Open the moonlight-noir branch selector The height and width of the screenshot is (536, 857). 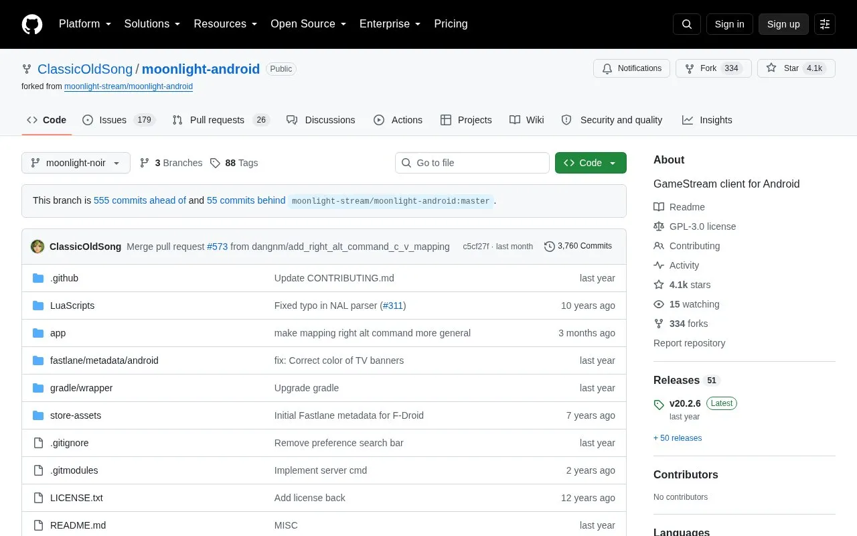tap(76, 163)
